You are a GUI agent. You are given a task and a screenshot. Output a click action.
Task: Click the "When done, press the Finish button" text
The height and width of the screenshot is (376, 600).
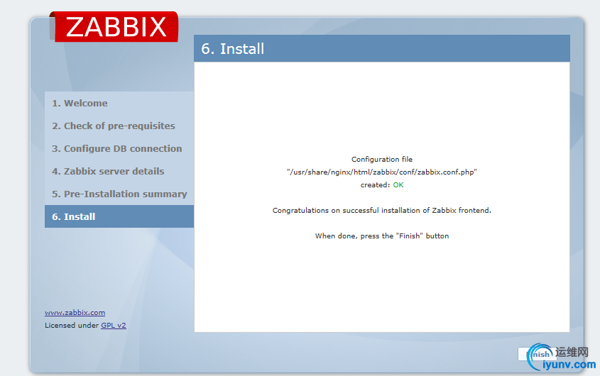tap(382, 236)
